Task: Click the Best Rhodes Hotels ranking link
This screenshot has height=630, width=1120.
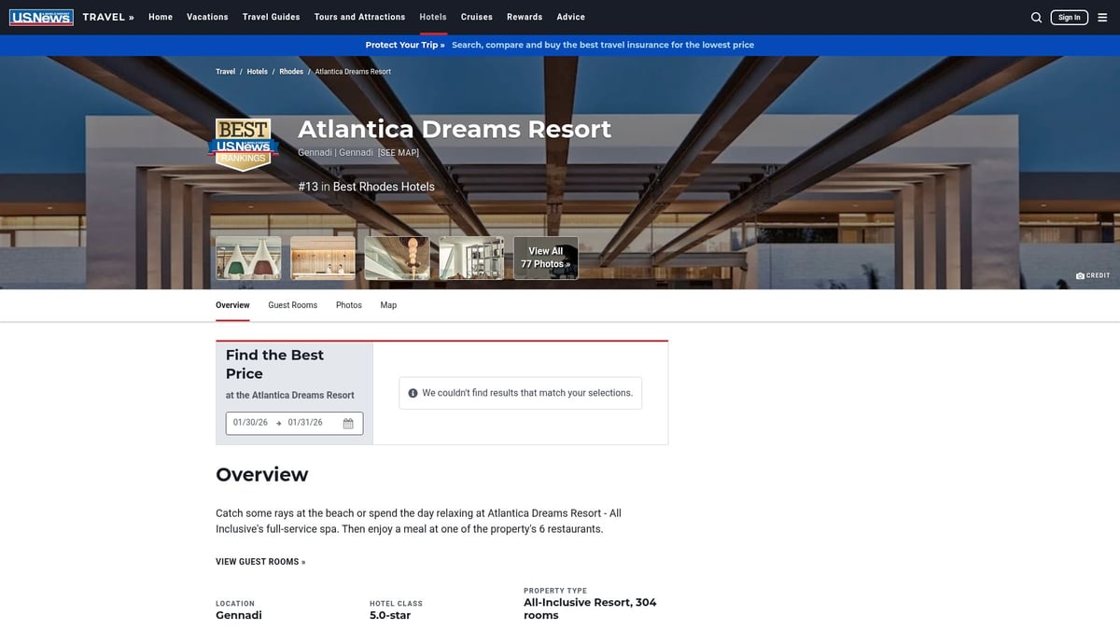Action: [384, 186]
